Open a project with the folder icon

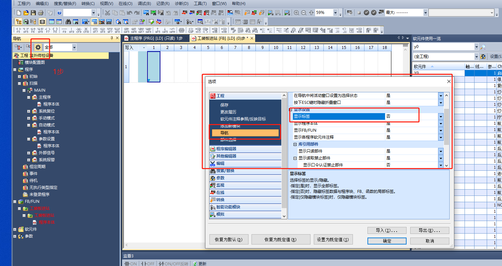tap(26, 13)
